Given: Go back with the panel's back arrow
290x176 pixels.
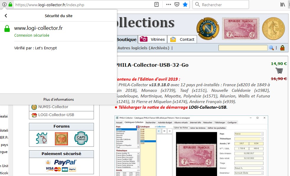Looking at the screenshot, I should [6, 16].
